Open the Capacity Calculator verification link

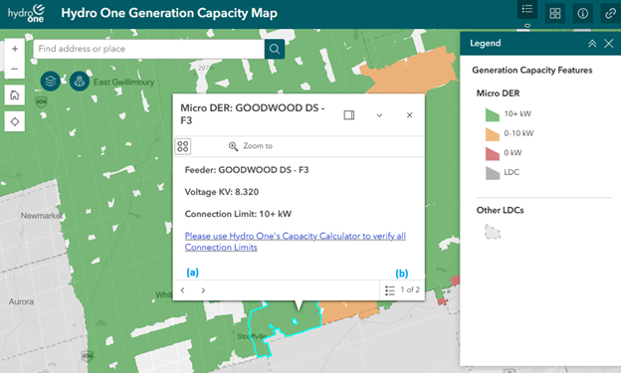pos(295,242)
